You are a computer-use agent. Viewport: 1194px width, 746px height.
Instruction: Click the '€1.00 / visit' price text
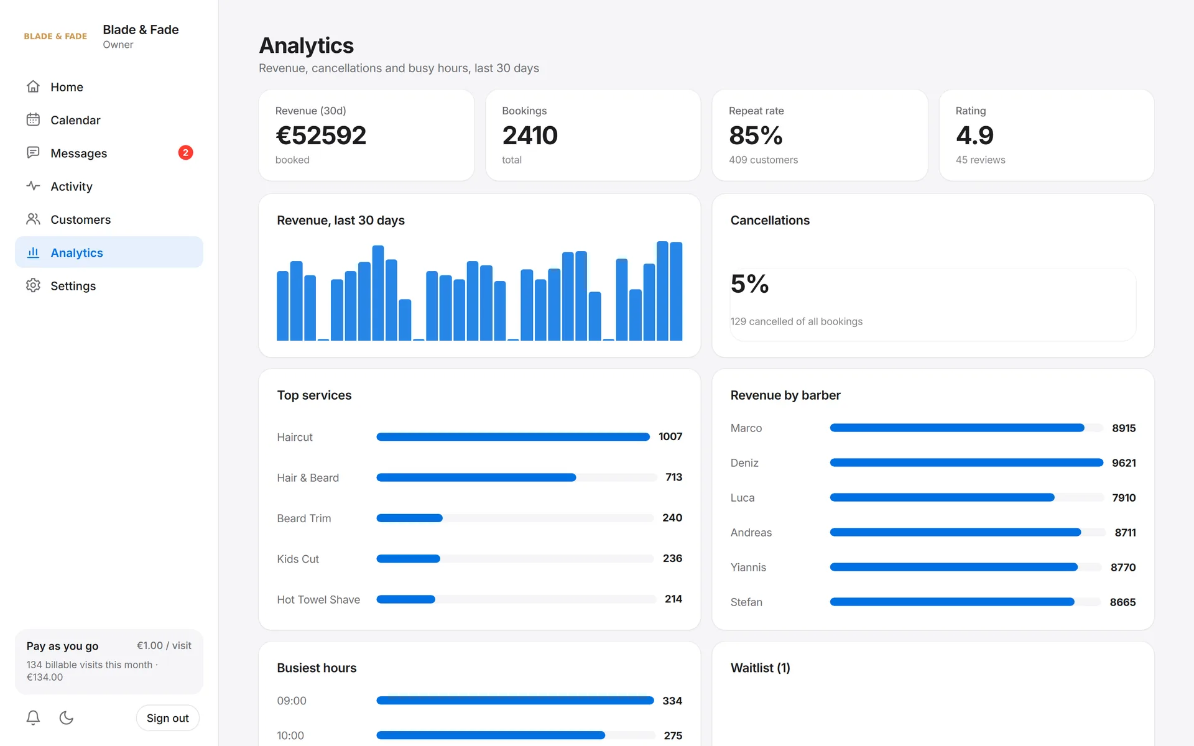point(164,645)
